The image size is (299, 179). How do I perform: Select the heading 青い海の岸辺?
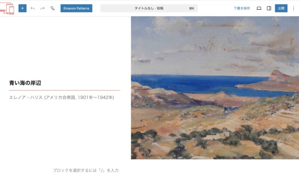(x=25, y=83)
